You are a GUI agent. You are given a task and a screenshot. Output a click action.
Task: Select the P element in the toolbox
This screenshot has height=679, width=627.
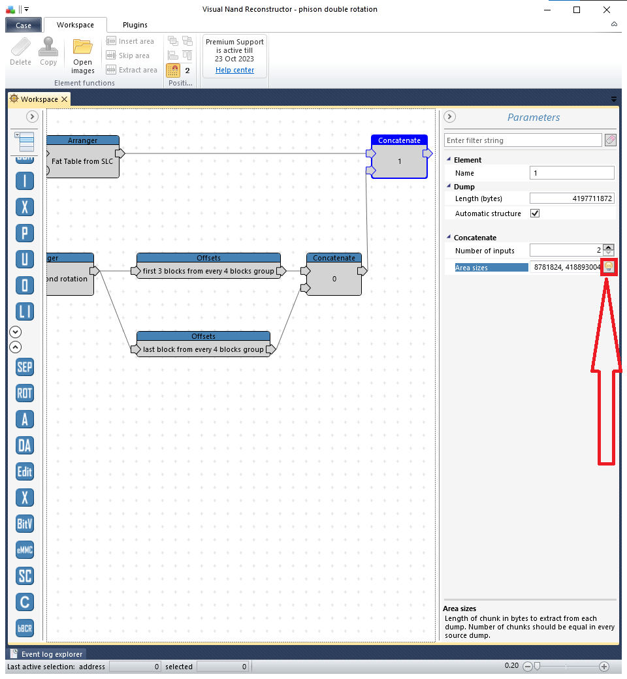[x=25, y=233]
